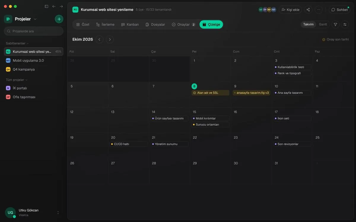This screenshot has height=222, width=356.
Task: Switch to the Gantt view
Action: click(x=323, y=24)
